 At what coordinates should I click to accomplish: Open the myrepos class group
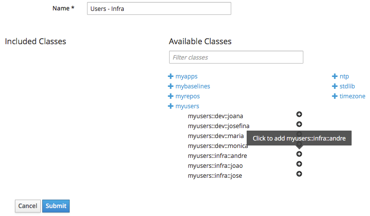pyautogui.click(x=184, y=96)
